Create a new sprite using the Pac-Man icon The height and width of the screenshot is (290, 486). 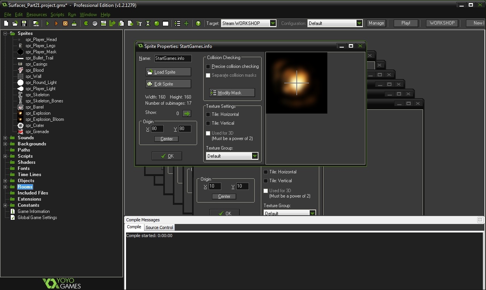pos(86,23)
